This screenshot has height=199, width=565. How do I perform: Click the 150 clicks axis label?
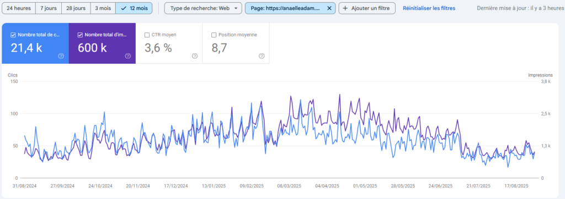[13, 82]
